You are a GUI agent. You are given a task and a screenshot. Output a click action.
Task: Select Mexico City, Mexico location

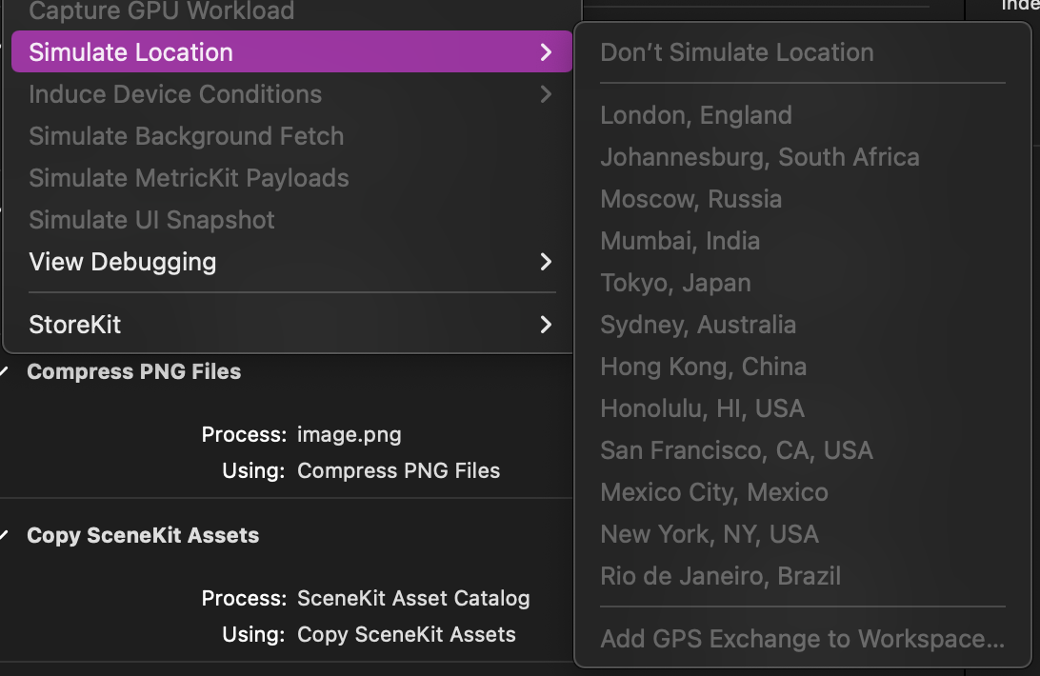pyautogui.click(x=803, y=492)
